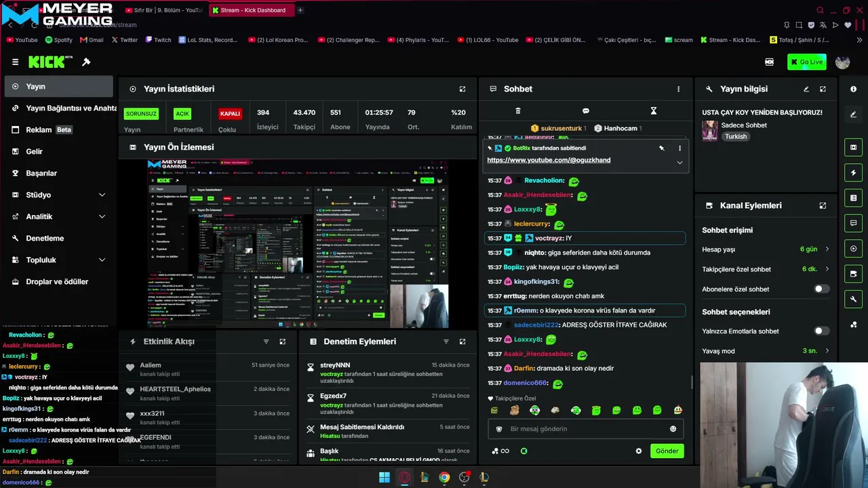
Task: Click the hourglass icon in Sohbet toolbar
Action: click(x=654, y=110)
